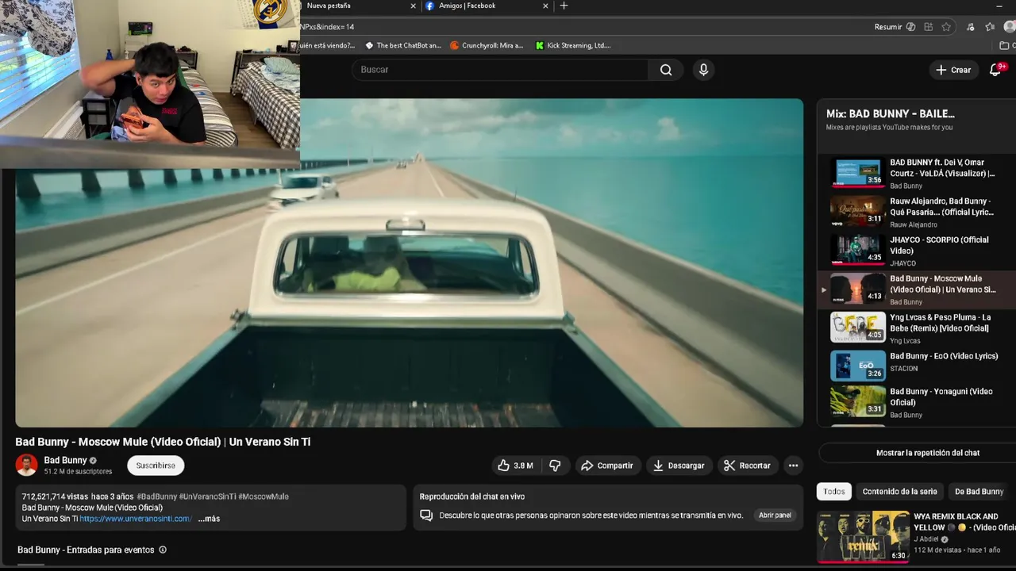Screen dimensions: 1016x571
Task: Play La Bebe Remix playlist item
Action: pyautogui.click(x=917, y=328)
